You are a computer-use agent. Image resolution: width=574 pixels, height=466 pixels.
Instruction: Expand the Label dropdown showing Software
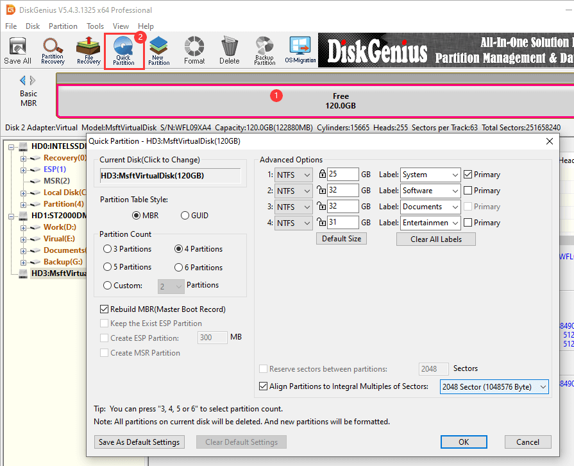(430, 191)
